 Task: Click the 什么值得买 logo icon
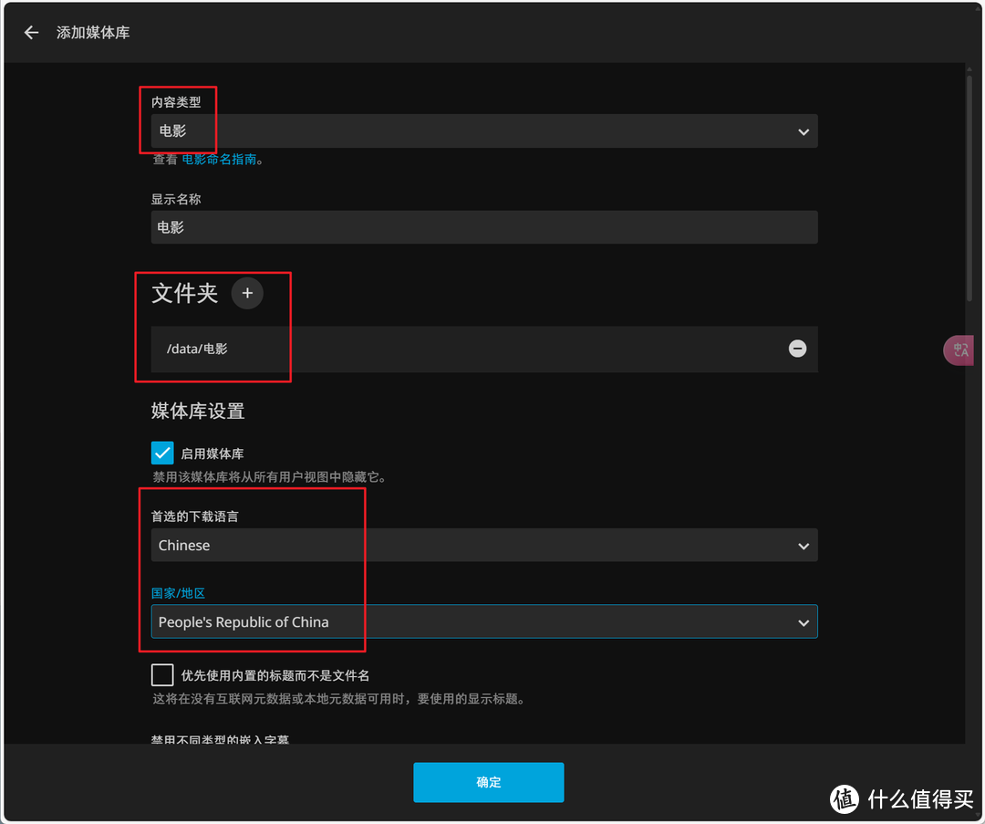click(845, 799)
